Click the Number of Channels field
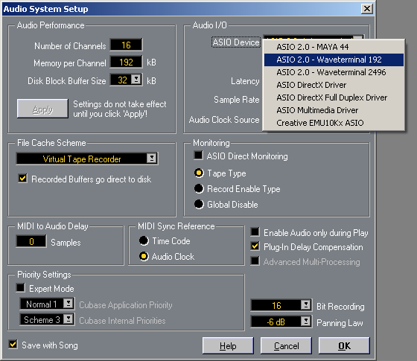The image size is (417, 361). point(126,45)
